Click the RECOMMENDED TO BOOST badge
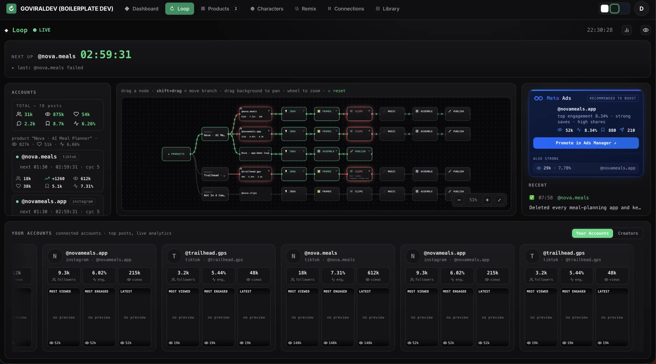The image size is (656, 364). (x=613, y=98)
